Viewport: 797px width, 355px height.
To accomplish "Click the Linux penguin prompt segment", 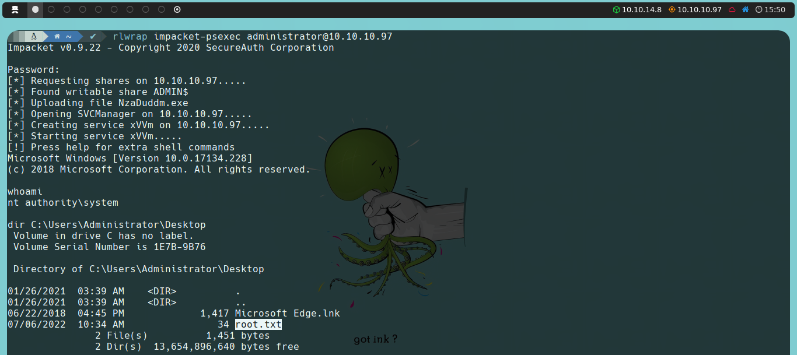I will click(34, 36).
